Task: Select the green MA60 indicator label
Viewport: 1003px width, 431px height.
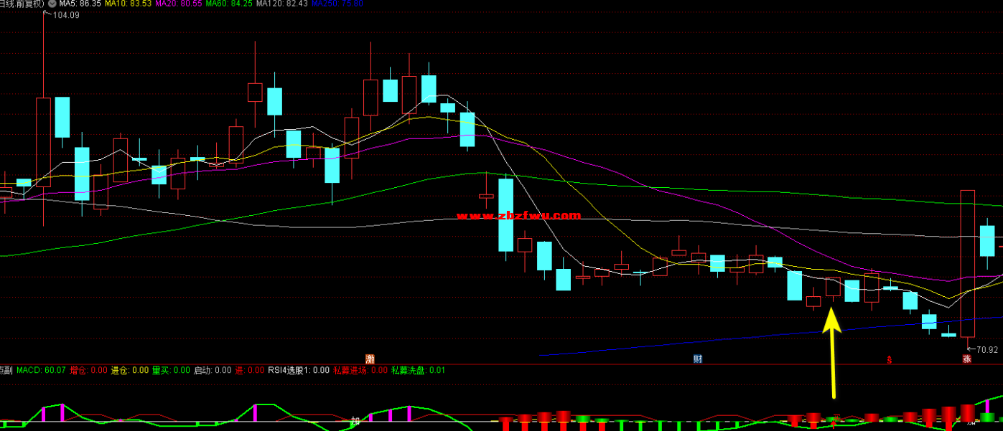Action: [x=228, y=4]
